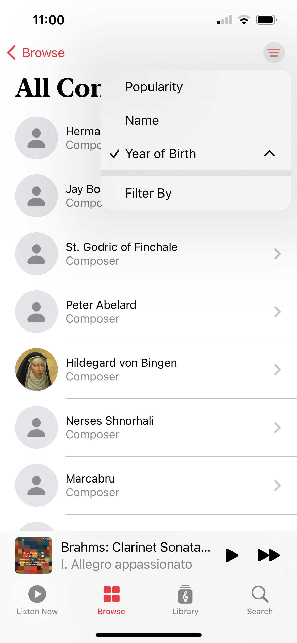Play the Brahms Clarinet Sonata track
The height and width of the screenshot is (643, 297).
(232, 555)
